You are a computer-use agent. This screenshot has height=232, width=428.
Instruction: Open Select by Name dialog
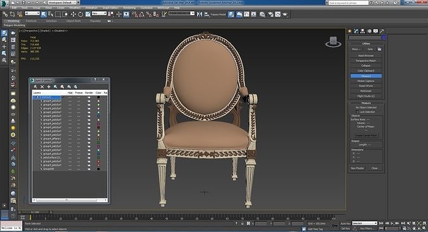(51, 14)
